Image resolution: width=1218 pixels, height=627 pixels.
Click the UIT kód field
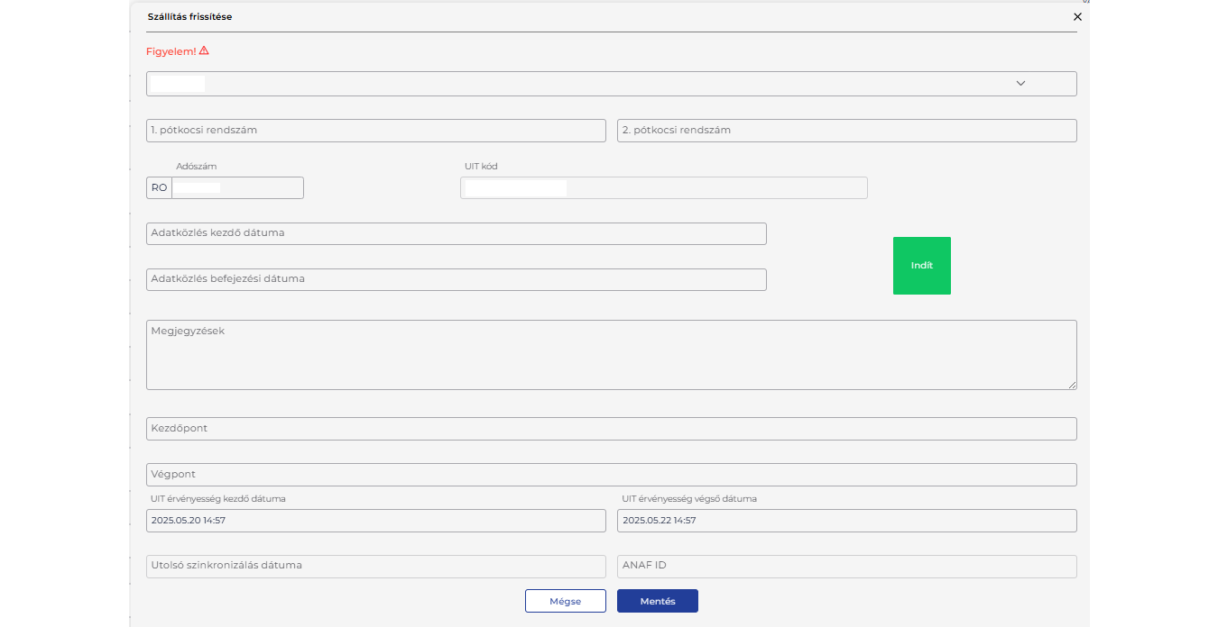(663, 187)
